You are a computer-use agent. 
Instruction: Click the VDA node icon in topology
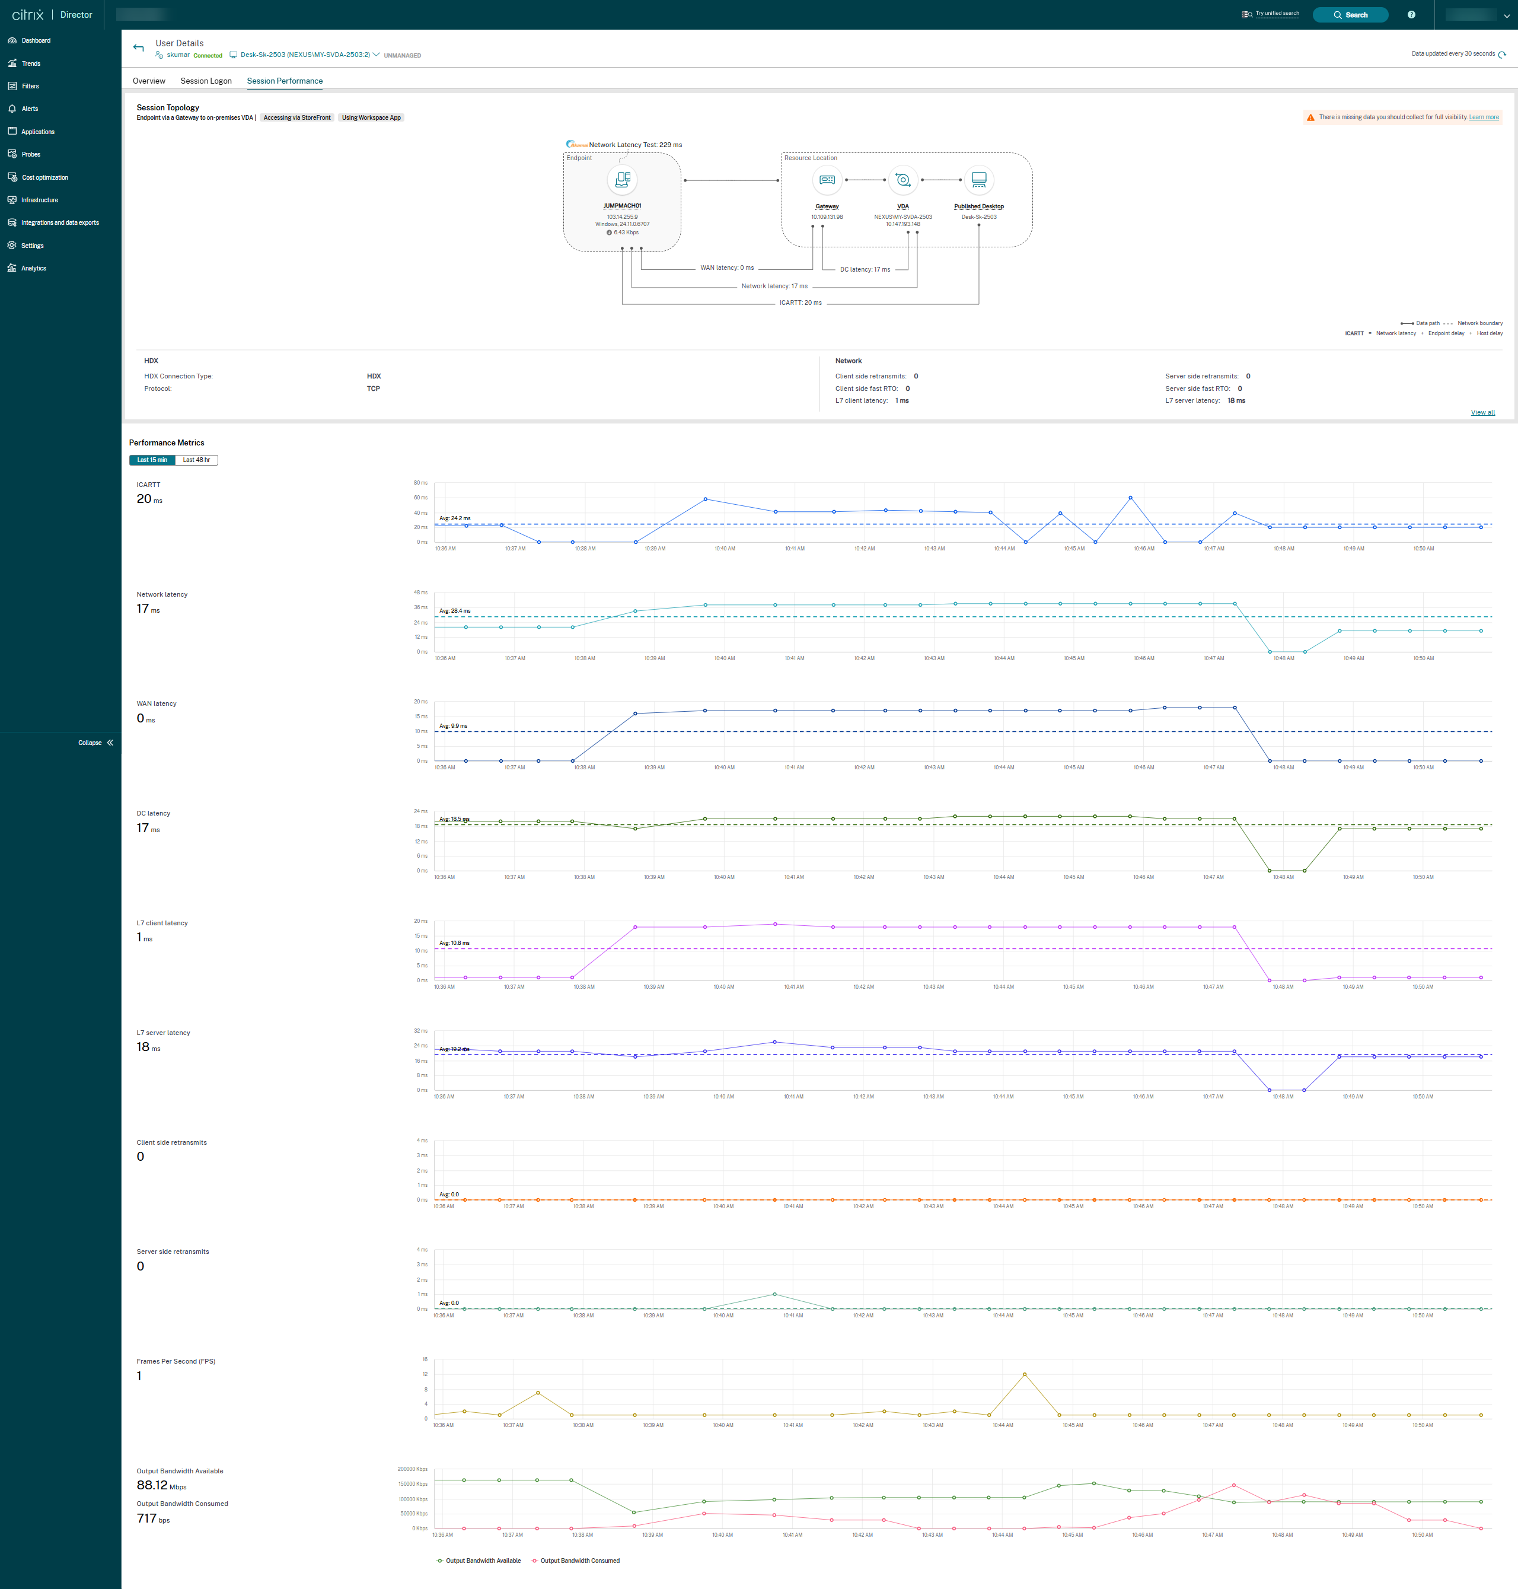(902, 180)
